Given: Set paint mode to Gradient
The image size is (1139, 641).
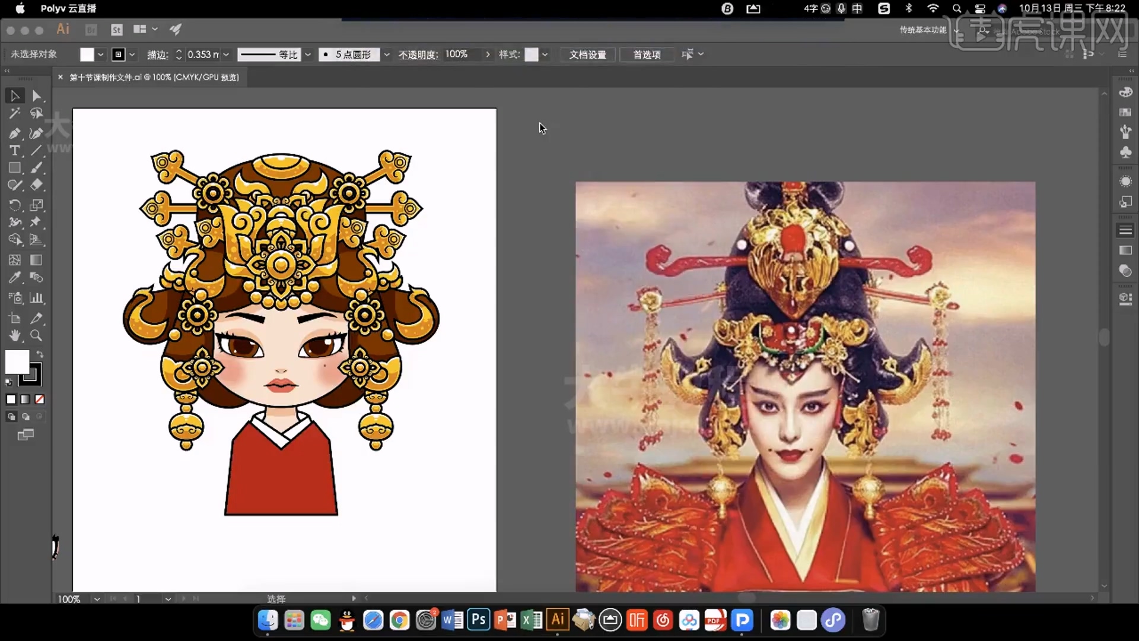Looking at the screenshot, I should point(26,399).
